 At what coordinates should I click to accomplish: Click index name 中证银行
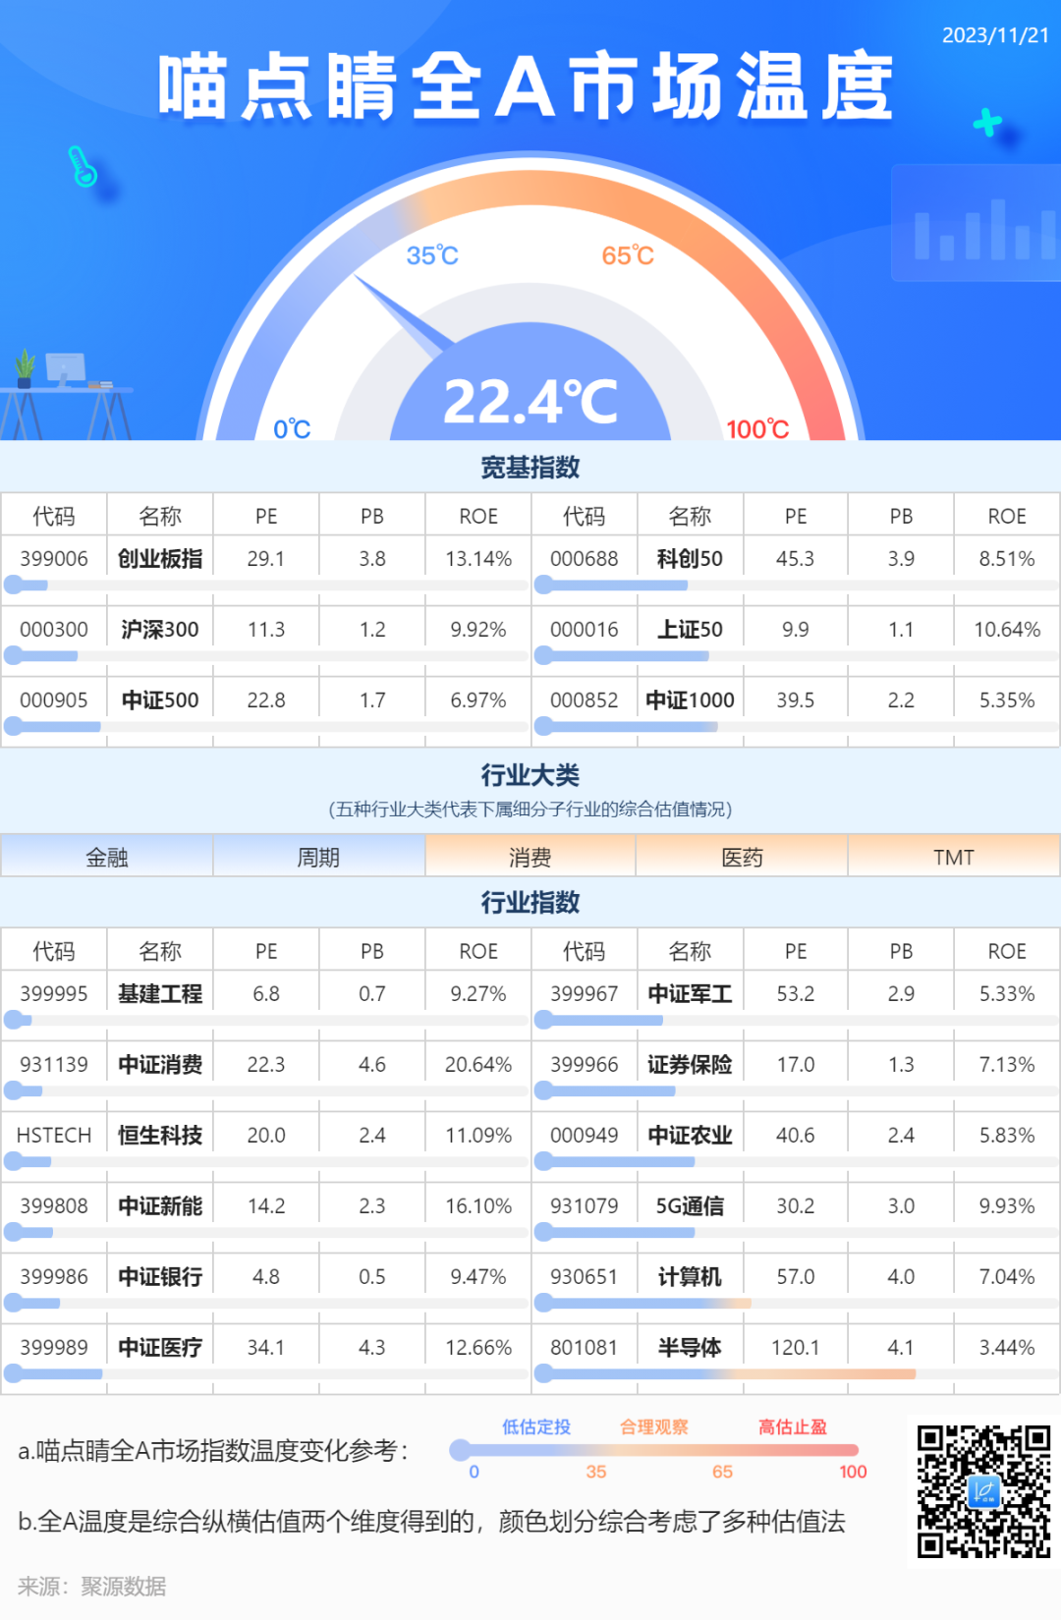click(160, 1277)
